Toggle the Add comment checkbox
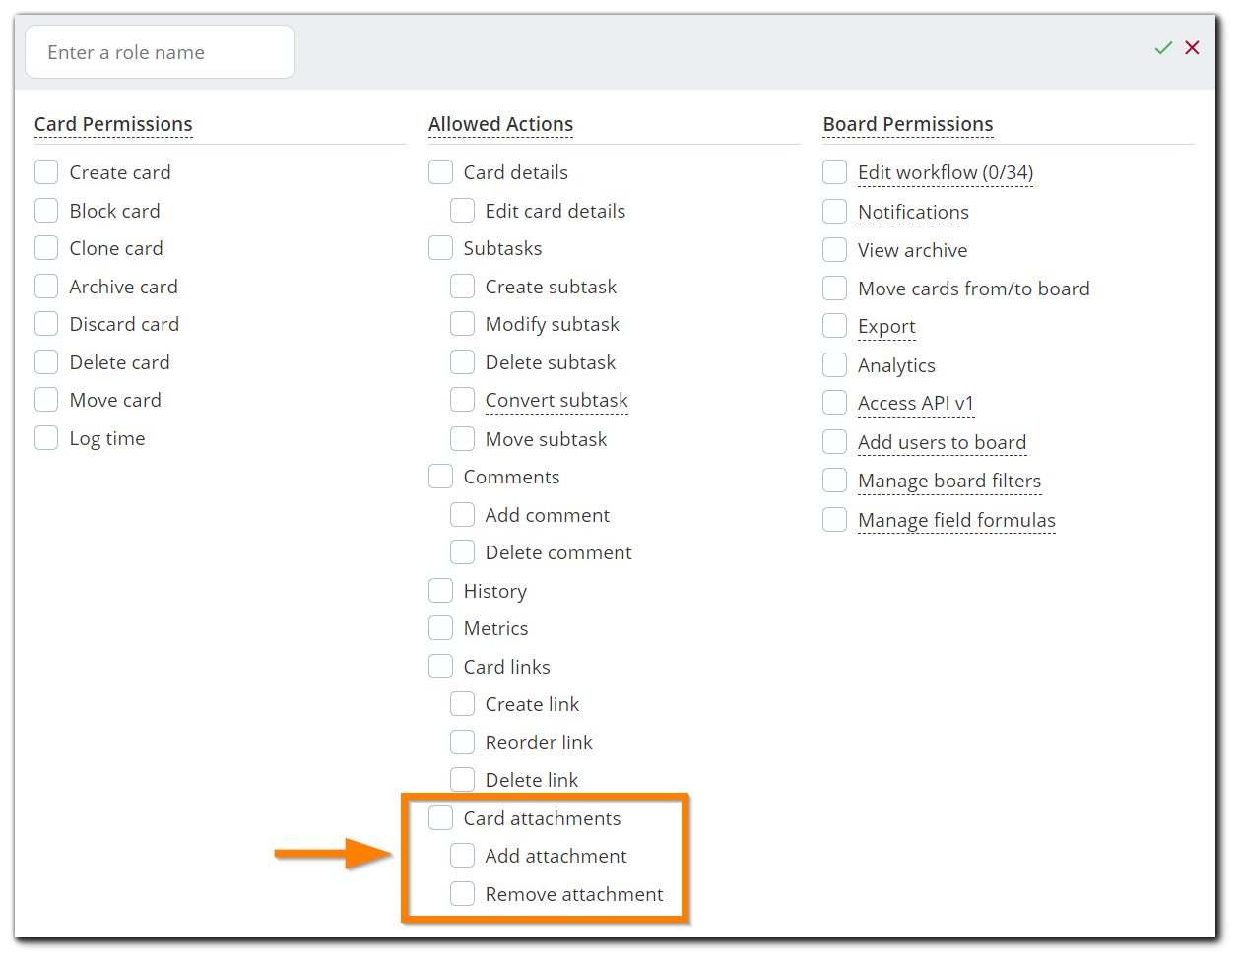The width and height of the screenshot is (1242, 964). (x=462, y=514)
